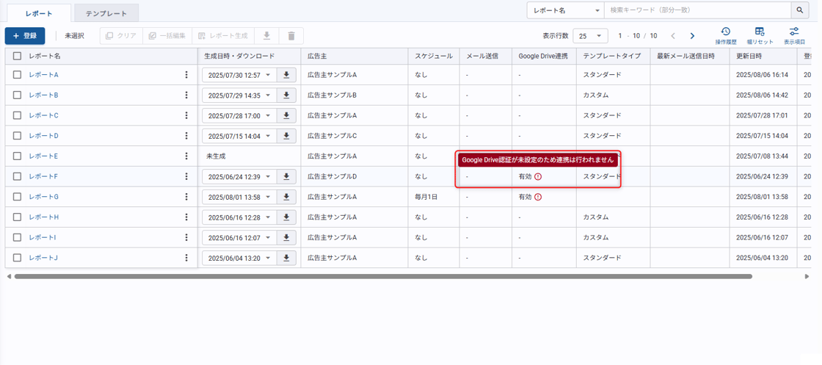This screenshot has width=822, height=365.
Task: Open kebab menu for レポートE
Action: coord(186,156)
